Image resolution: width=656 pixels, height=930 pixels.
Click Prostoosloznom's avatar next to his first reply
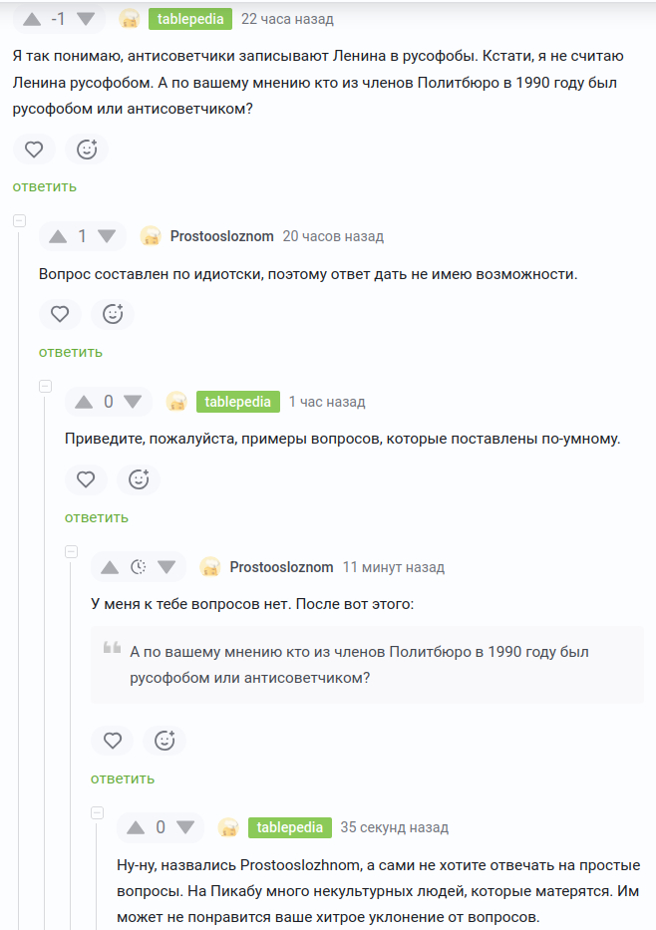pos(151,236)
